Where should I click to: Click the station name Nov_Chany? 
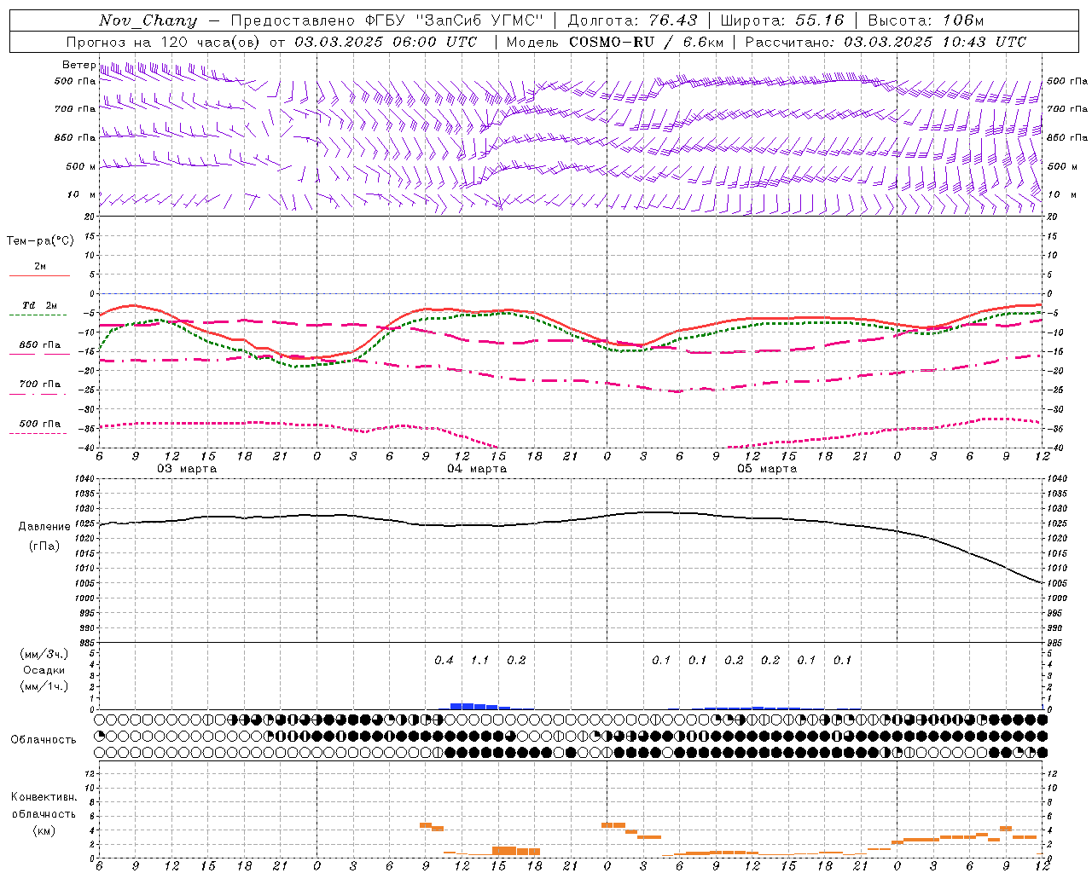coord(148,20)
